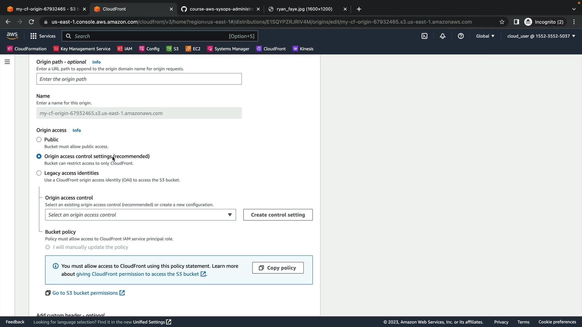Open the Global region dropdown
582x327 pixels.
pos(485,36)
